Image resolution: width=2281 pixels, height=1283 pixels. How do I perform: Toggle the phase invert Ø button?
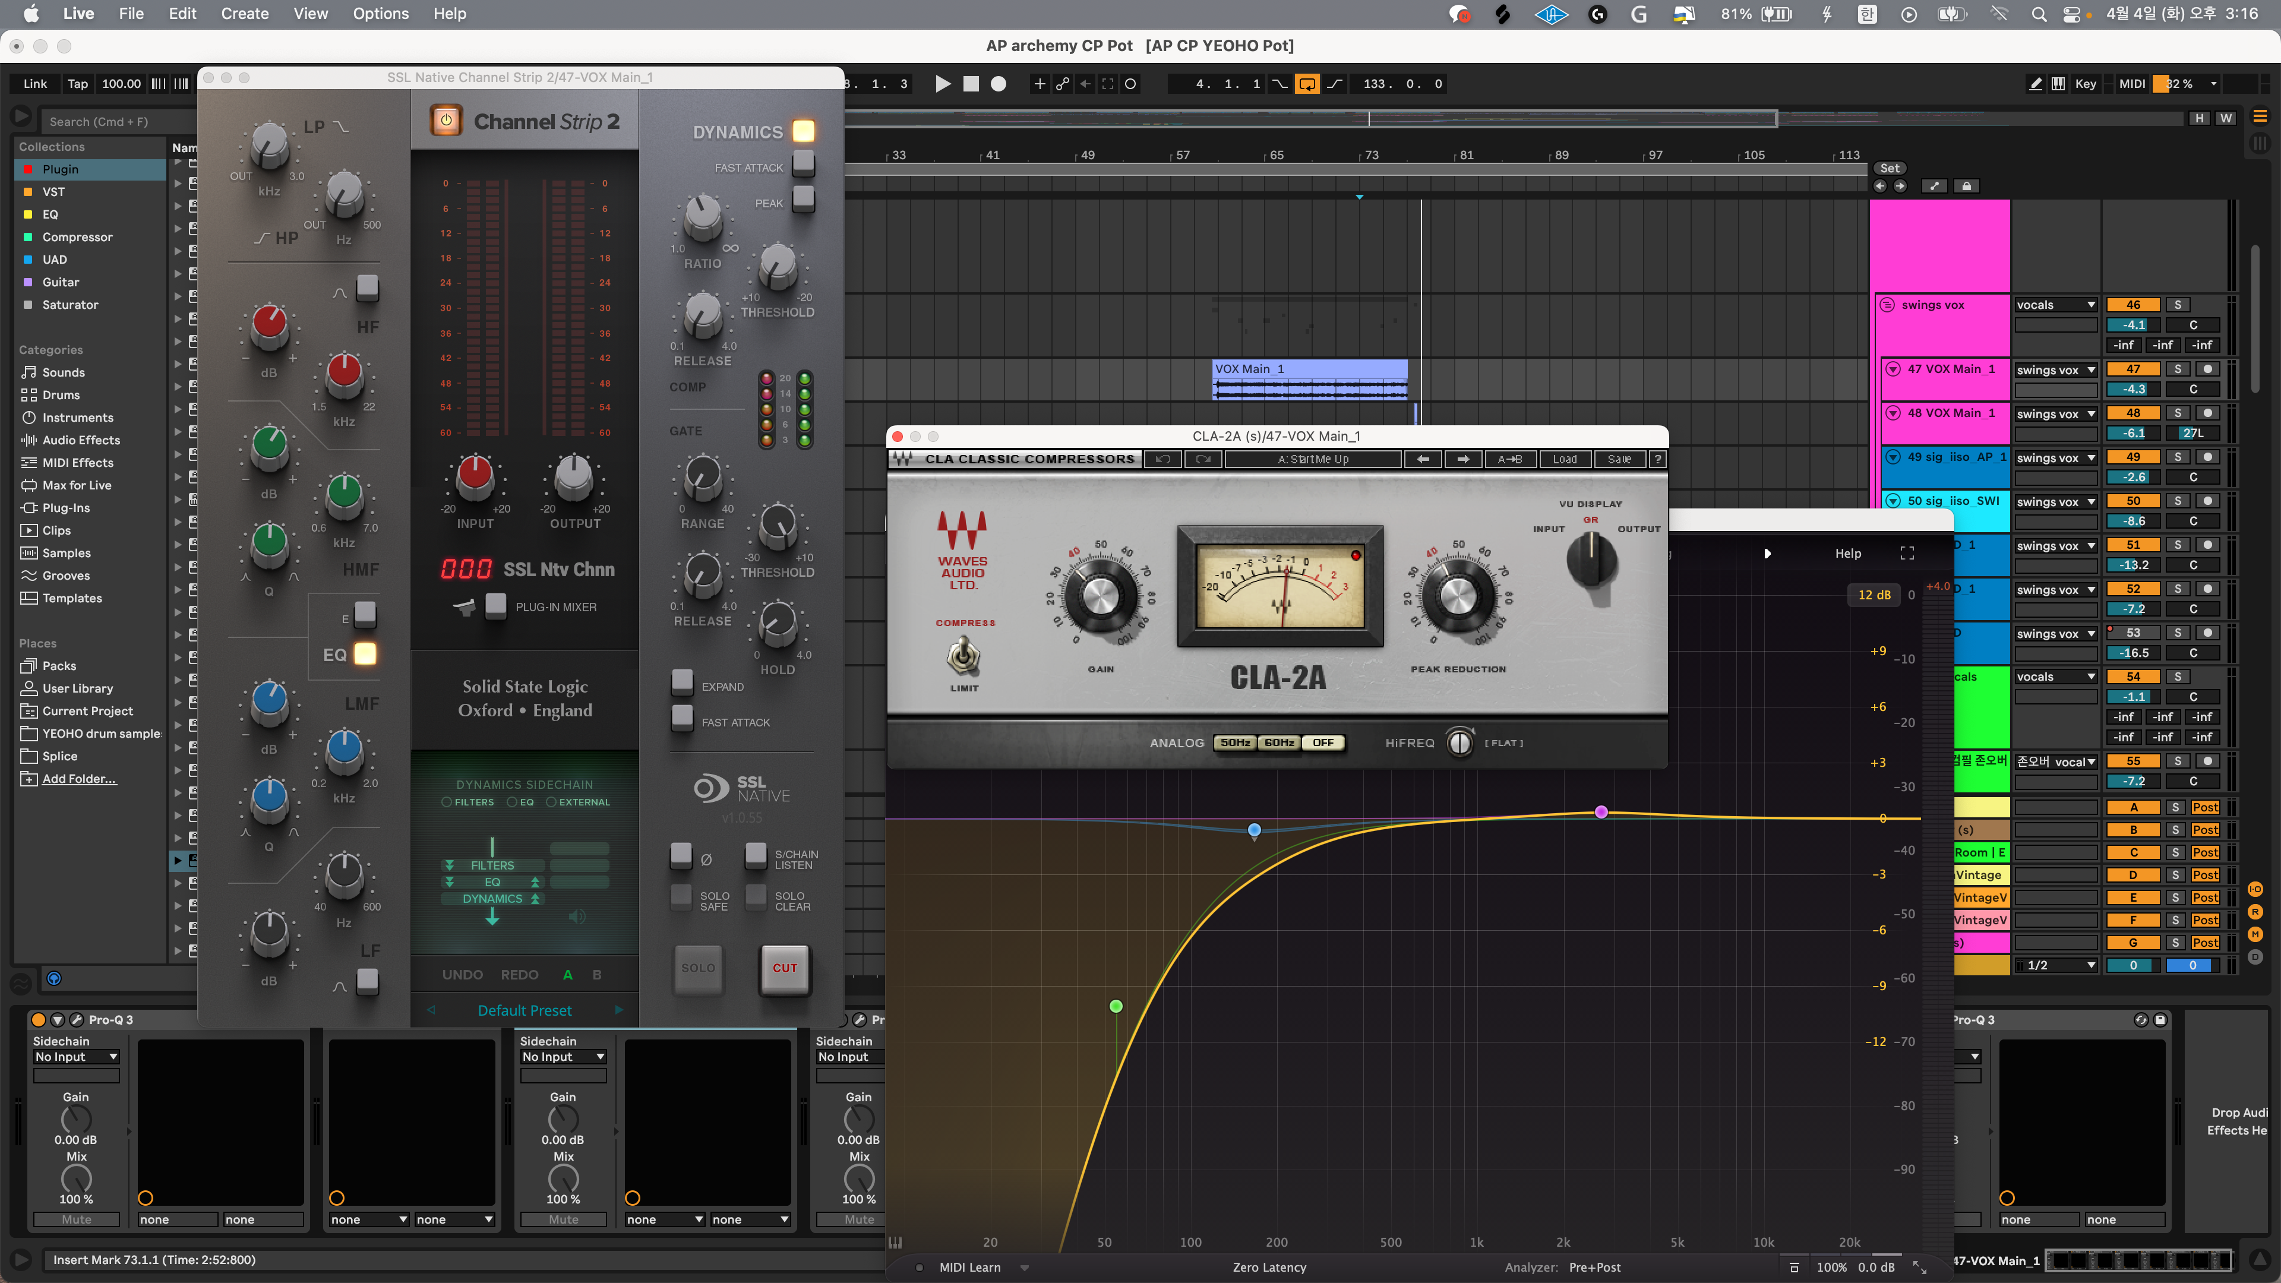[681, 855]
